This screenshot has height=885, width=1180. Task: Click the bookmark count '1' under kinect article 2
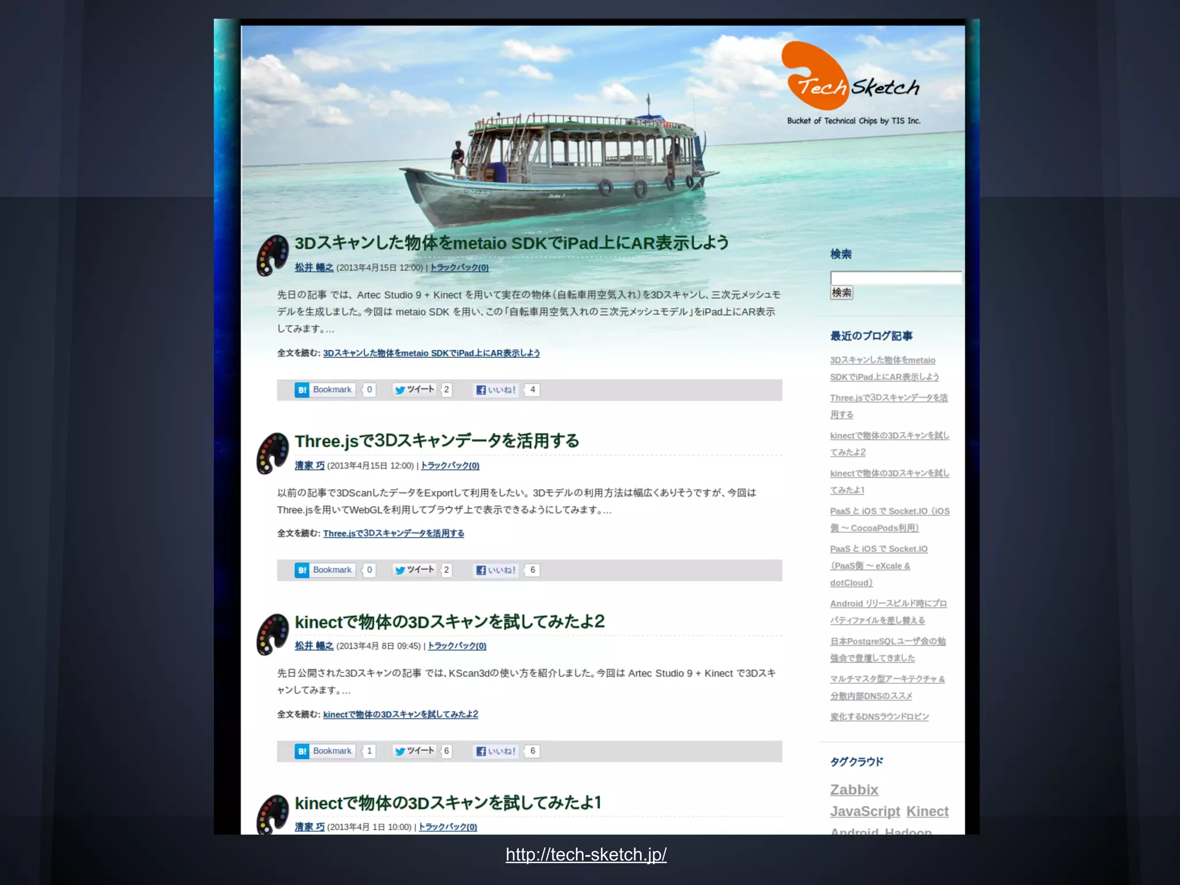369,751
